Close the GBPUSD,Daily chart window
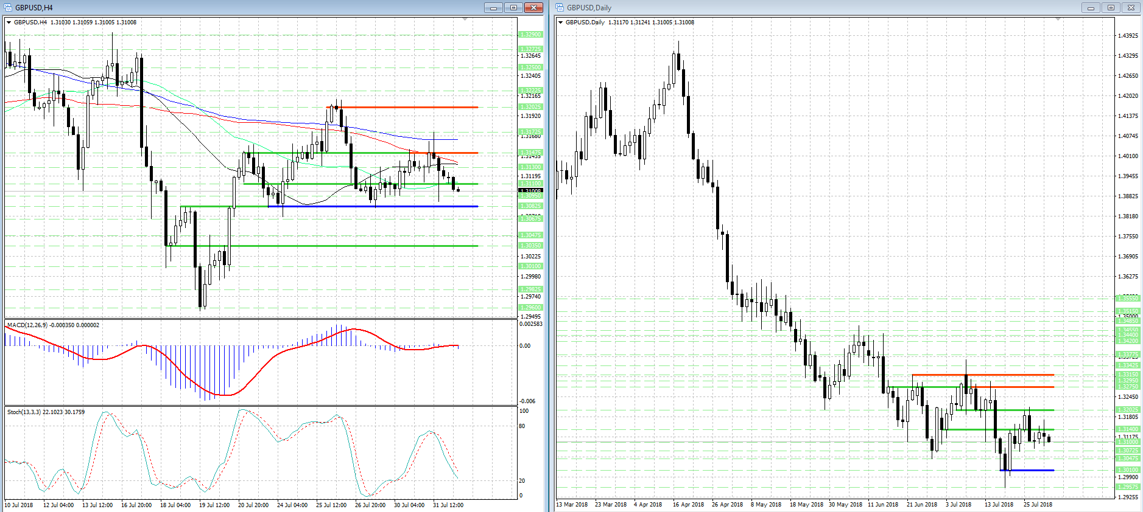 click(x=1131, y=7)
